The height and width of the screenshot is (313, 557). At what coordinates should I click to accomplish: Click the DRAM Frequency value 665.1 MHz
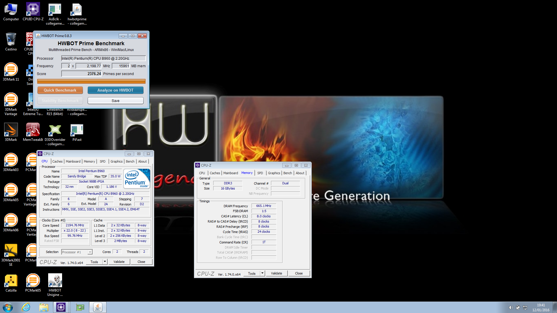(264, 206)
